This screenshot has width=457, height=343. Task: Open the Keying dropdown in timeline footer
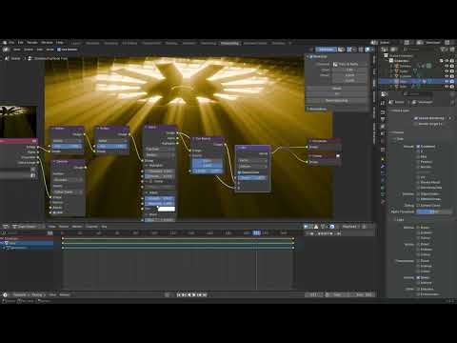pyautogui.click(x=38, y=294)
